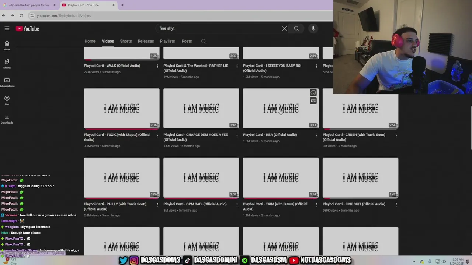Open Home in the left sidebar
Image resolution: width=472 pixels, height=265 pixels.
[x=7, y=46]
